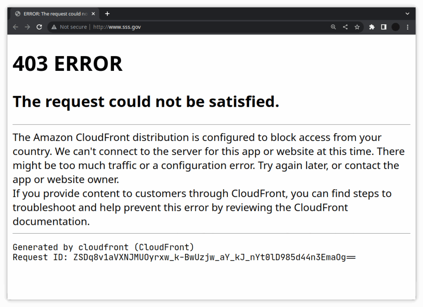Click the sentence starting 'If you provide content'

click(202, 207)
